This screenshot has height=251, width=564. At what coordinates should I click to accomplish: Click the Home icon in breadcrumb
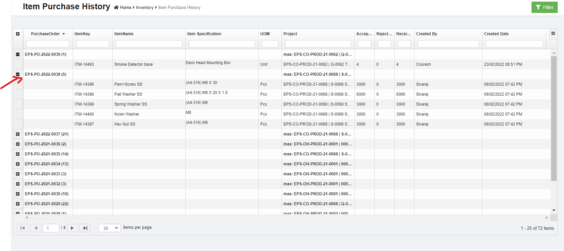pyautogui.click(x=116, y=8)
